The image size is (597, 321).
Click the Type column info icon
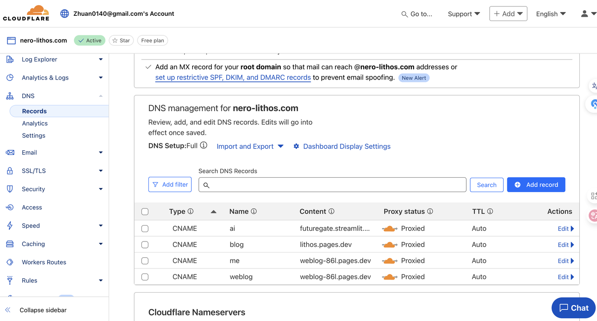pos(190,211)
